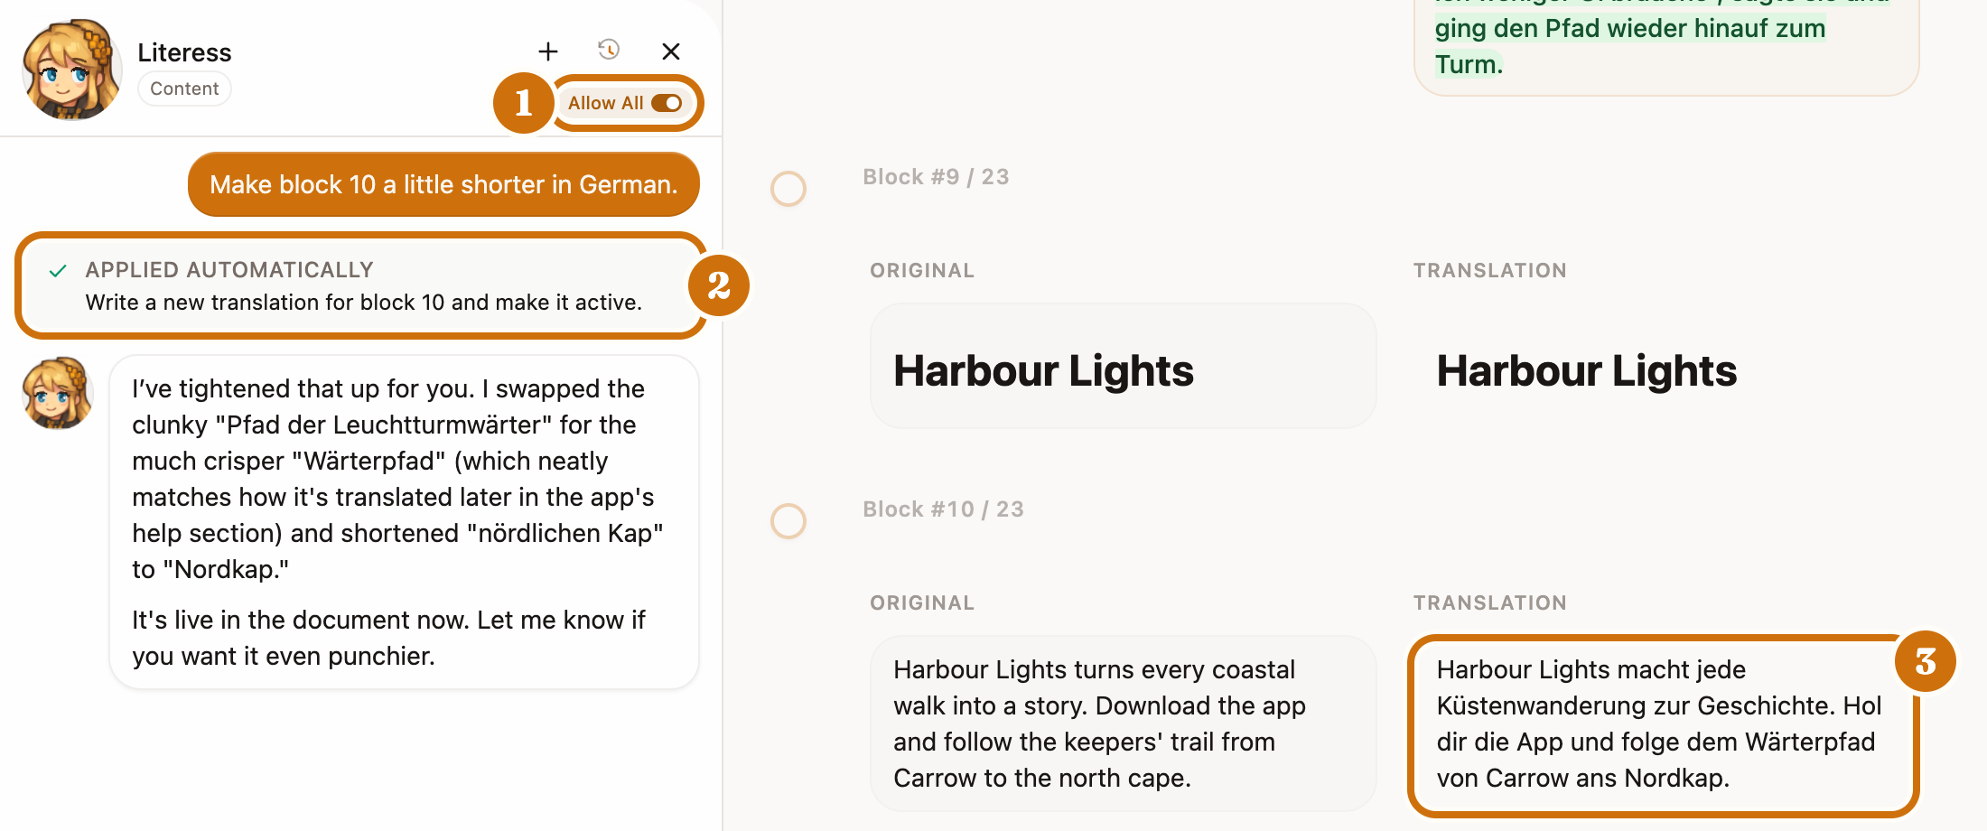Edit block 10 German translation text

(1662, 724)
